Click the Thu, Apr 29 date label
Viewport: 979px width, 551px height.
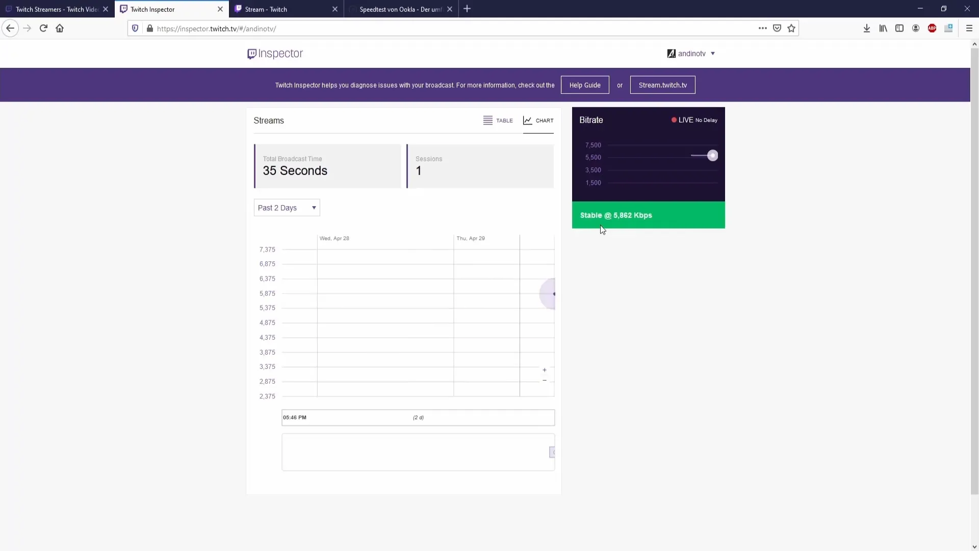tap(471, 238)
